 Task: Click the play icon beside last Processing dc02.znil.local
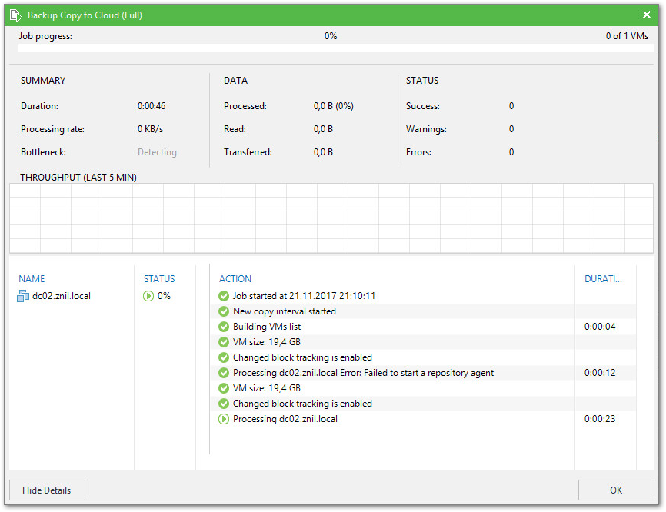coord(224,419)
